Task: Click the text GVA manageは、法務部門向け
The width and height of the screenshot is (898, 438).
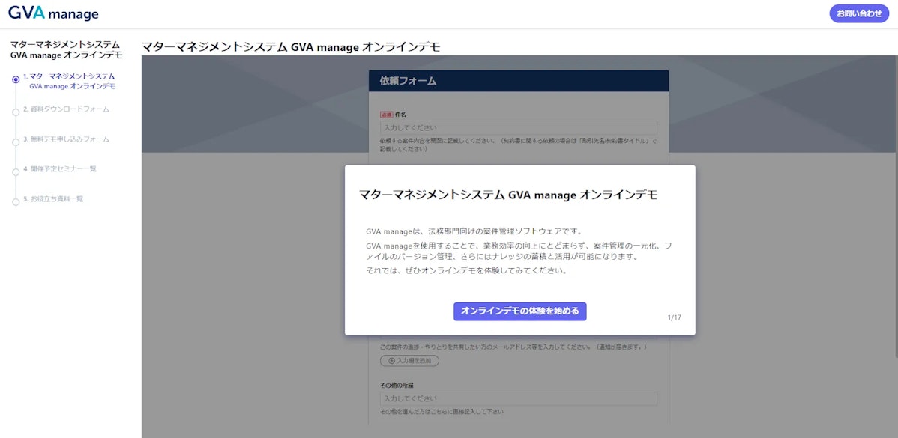Action: (x=474, y=231)
